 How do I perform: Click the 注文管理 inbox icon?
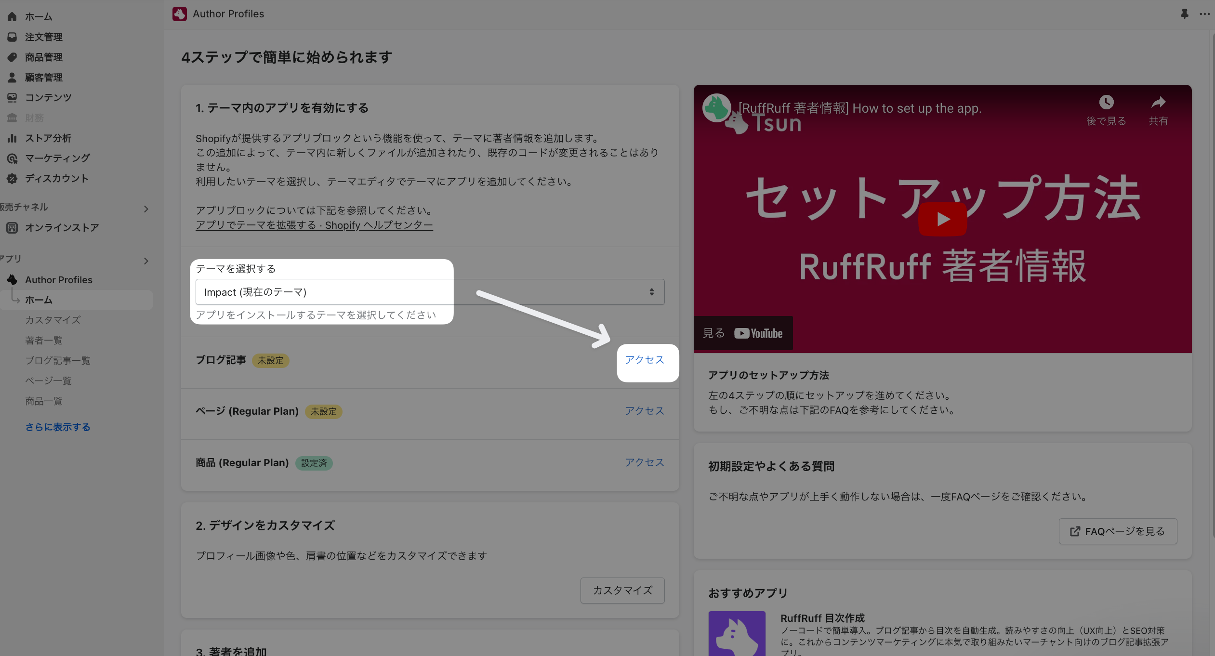click(x=12, y=37)
